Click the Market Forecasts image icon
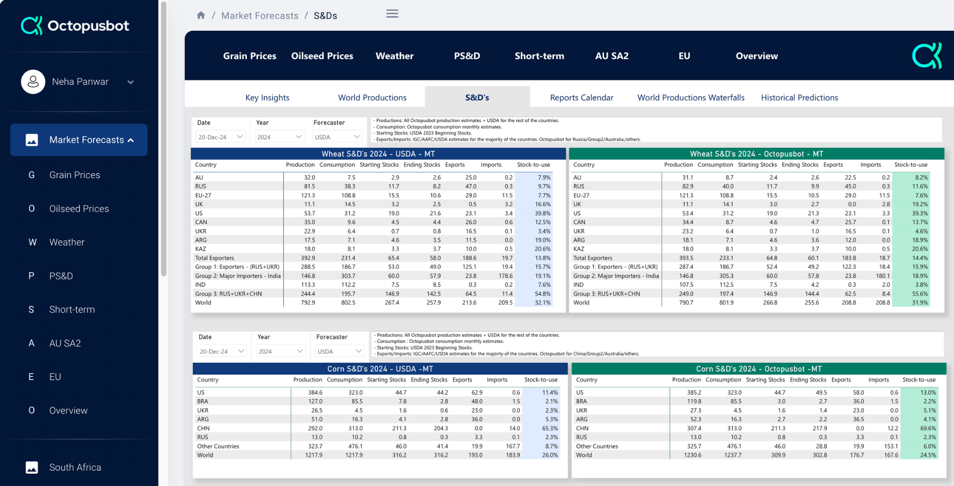The width and height of the screenshot is (954, 486). (x=32, y=140)
